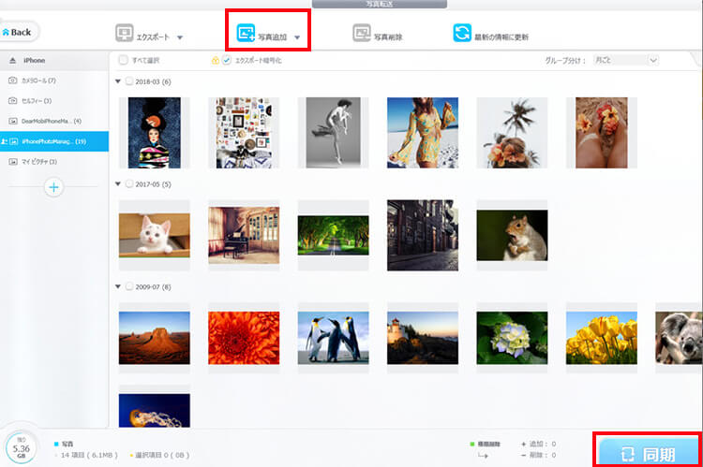Viewport: 703px width, 467px height.
Task: Go back with the Back button
Action: click(17, 32)
